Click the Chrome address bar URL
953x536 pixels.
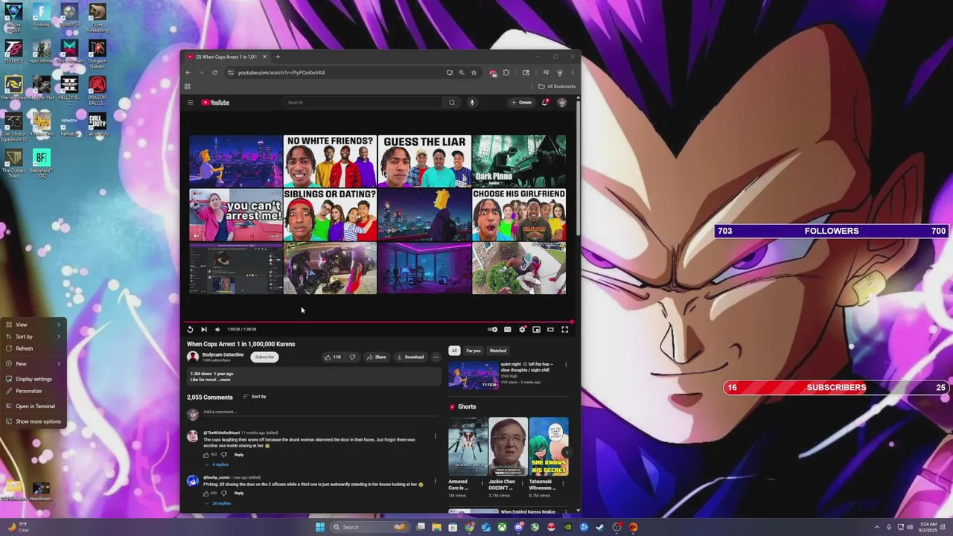point(281,72)
